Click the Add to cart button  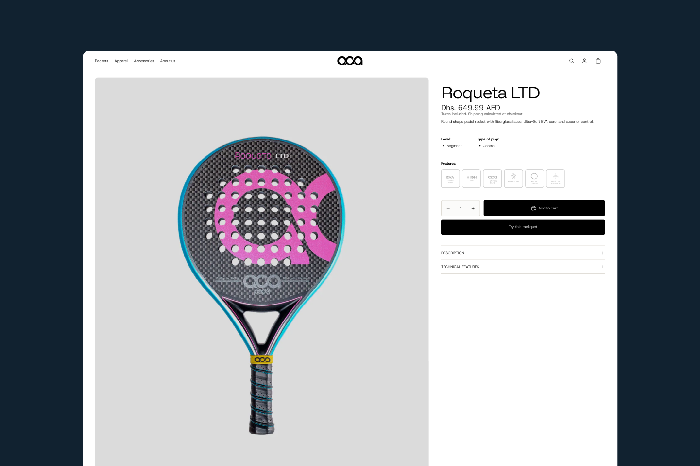(544, 208)
